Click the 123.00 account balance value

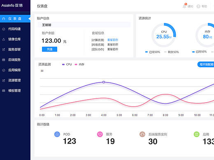click(x=51, y=41)
